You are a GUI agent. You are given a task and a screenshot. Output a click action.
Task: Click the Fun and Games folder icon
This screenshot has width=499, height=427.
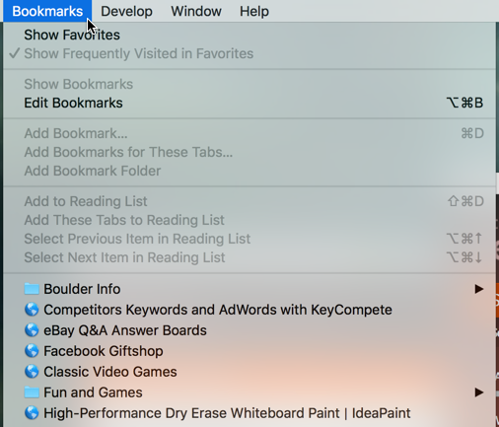32,391
